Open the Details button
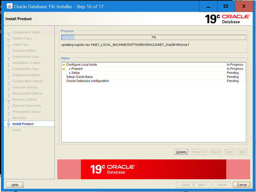The height and width of the screenshot is (192, 256). coord(181,152)
